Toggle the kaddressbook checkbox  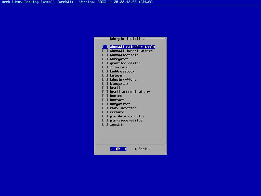tap(105, 71)
